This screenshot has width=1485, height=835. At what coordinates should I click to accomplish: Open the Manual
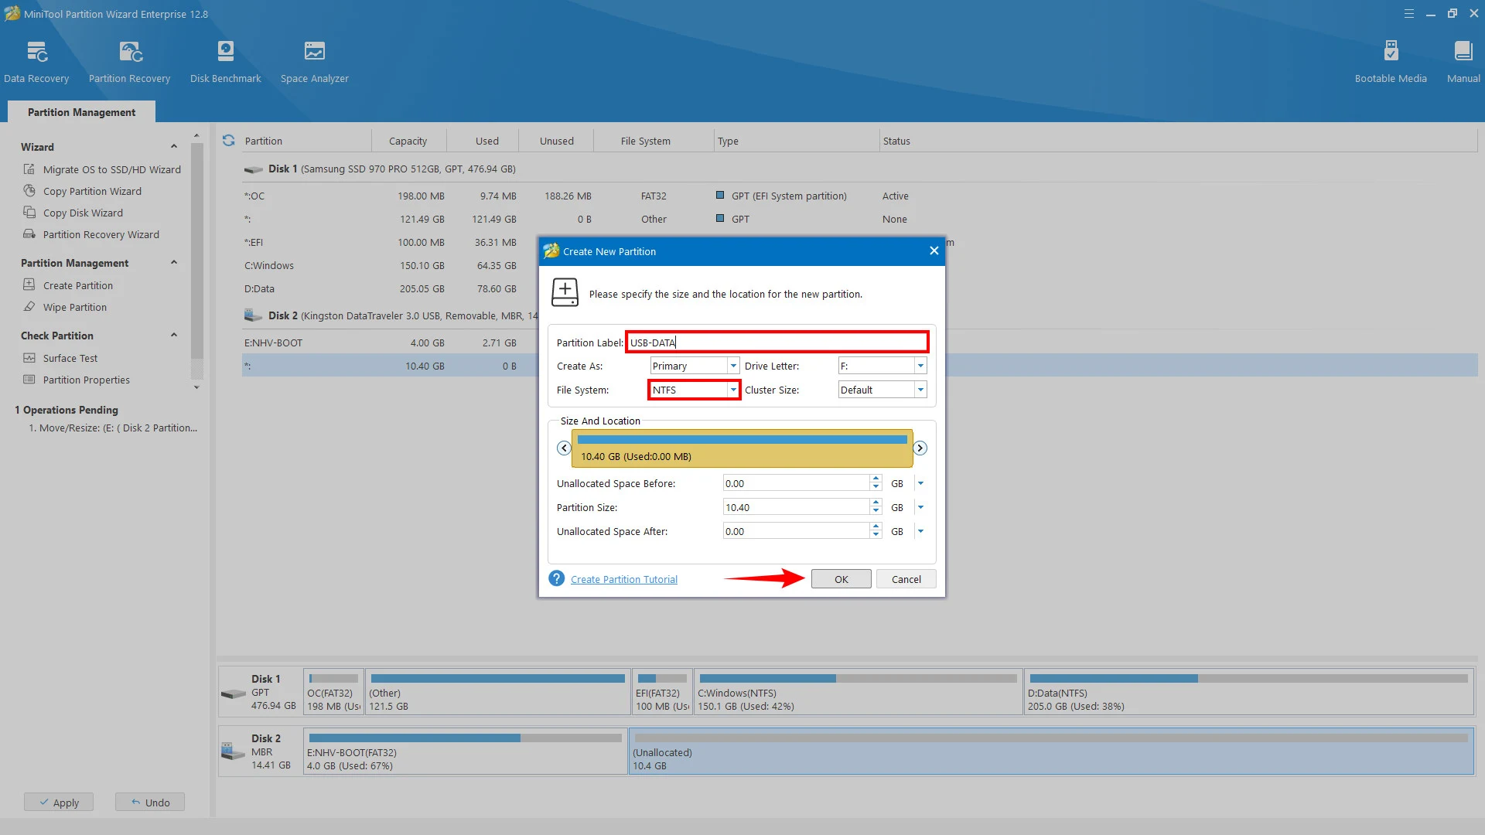pyautogui.click(x=1463, y=62)
